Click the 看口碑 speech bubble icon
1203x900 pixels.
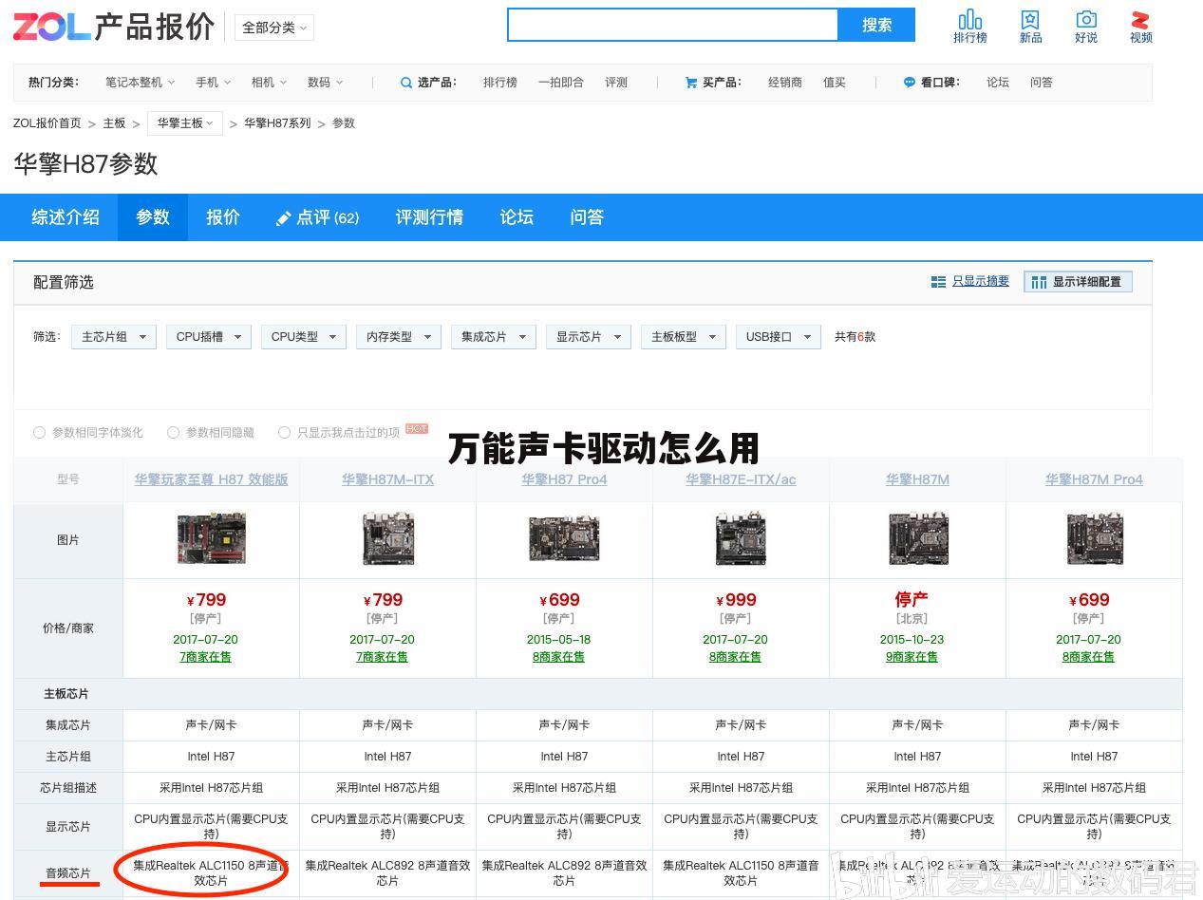(910, 83)
